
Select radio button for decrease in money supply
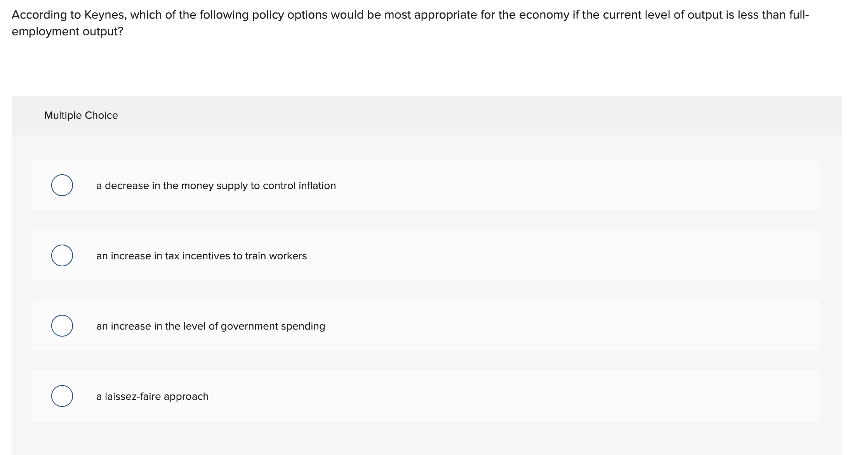point(62,185)
